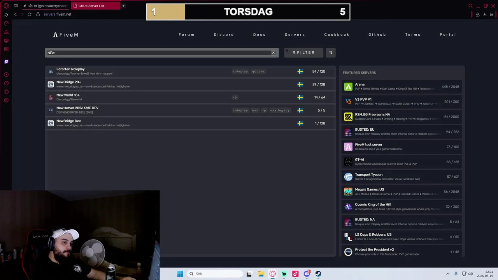
Task: Open the Player icon in sidebar
Action: click(6, 74)
